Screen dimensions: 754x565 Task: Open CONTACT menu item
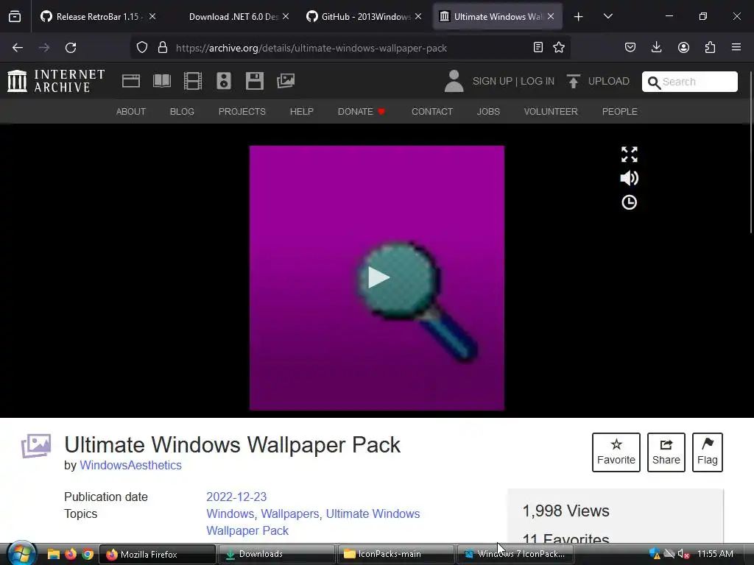(431, 112)
